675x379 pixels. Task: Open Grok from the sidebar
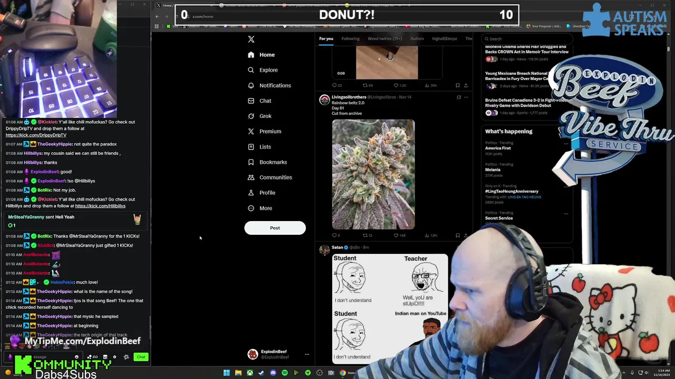point(260,116)
